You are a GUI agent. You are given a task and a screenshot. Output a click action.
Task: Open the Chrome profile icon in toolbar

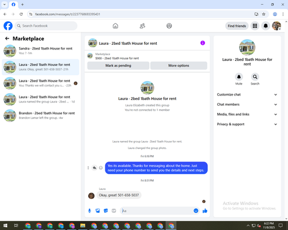275,14
